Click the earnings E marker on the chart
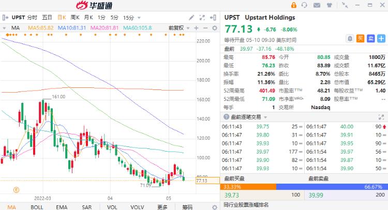Viewport: 388px width, 210px height. pos(17,190)
